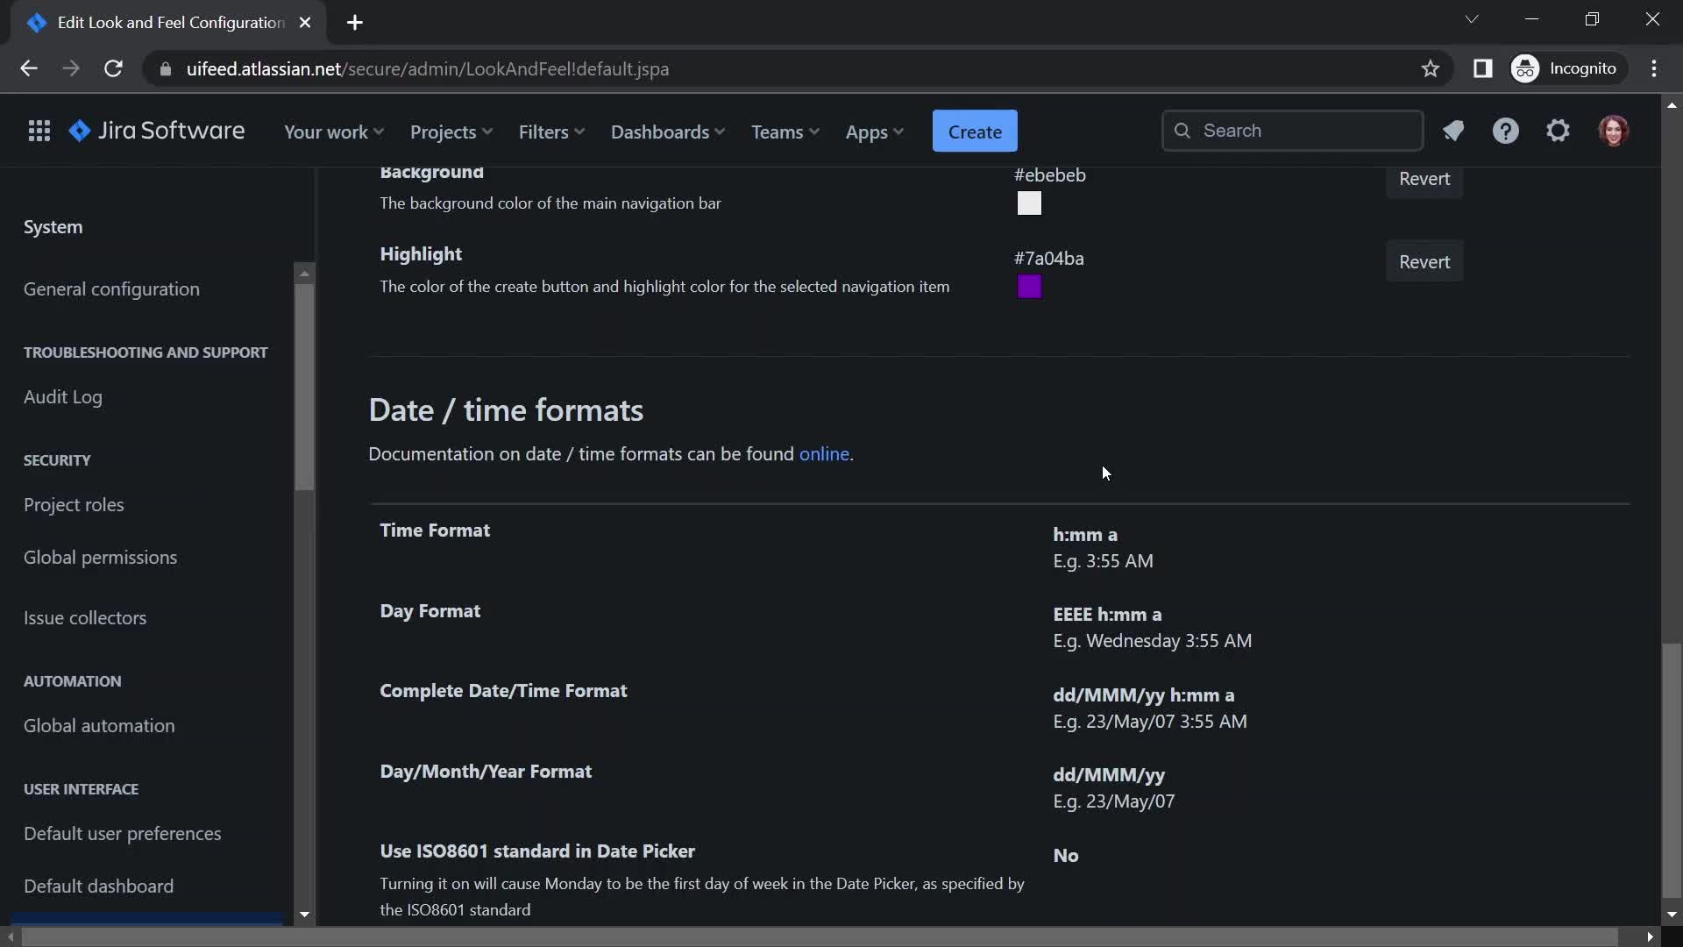The height and width of the screenshot is (947, 1683).
Task: Click the notifications bell icon
Action: tap(1453, 130)
